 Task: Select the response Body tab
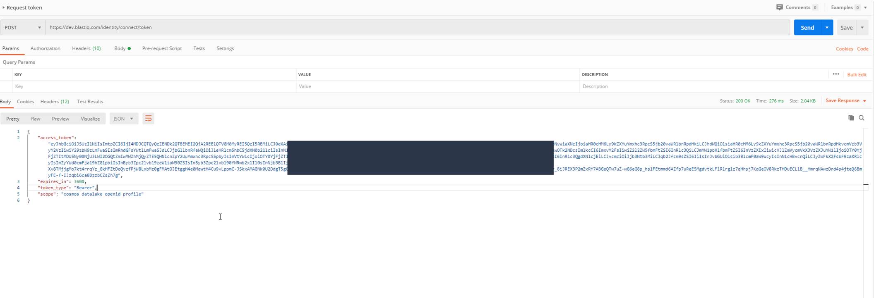click(5, 102)
